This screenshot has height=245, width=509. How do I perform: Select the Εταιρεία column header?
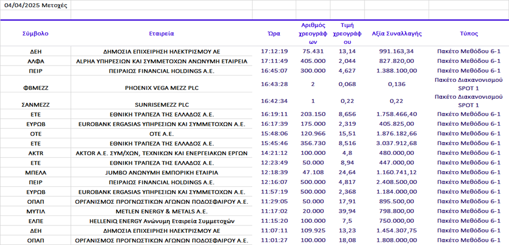coord(161,33)
